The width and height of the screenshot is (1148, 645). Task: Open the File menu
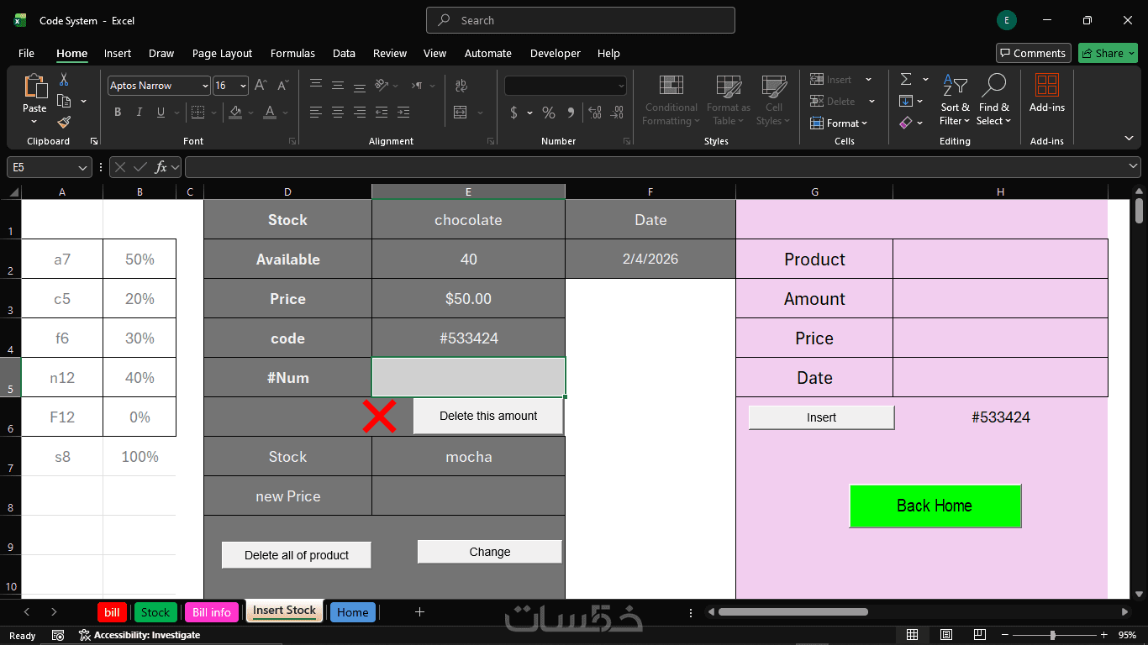(x=26, y=53)
